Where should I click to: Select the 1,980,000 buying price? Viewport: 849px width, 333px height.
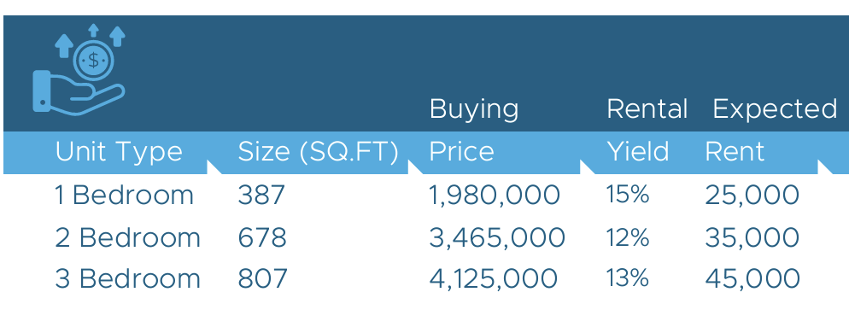click(495, 196)
